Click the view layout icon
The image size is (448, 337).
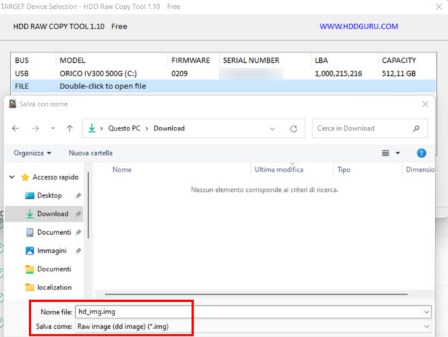[386, 153]
